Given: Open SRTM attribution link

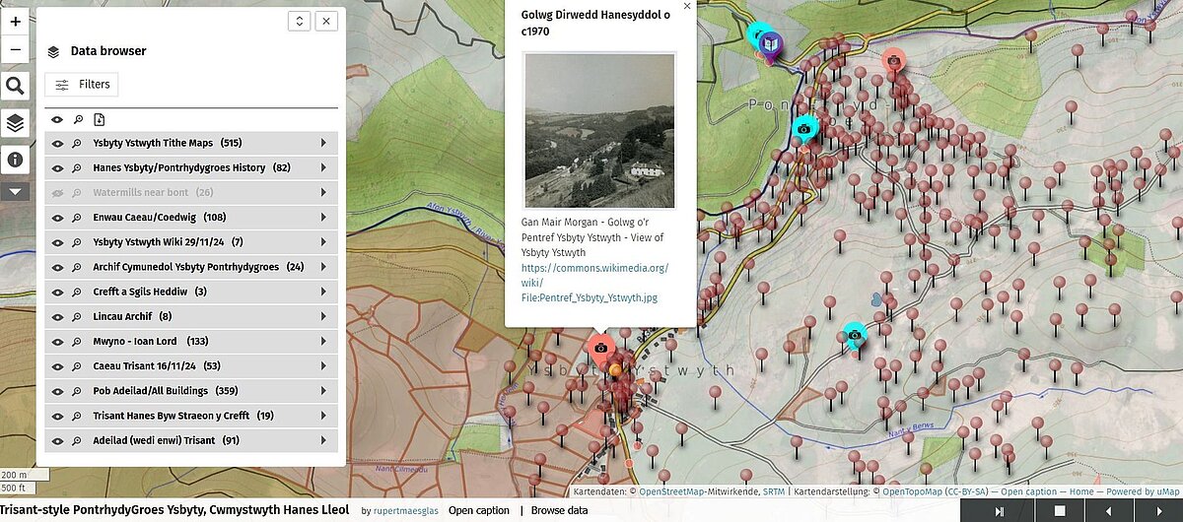Looking at the screenshot, I should pyautogui.click(x=773, y=490).
